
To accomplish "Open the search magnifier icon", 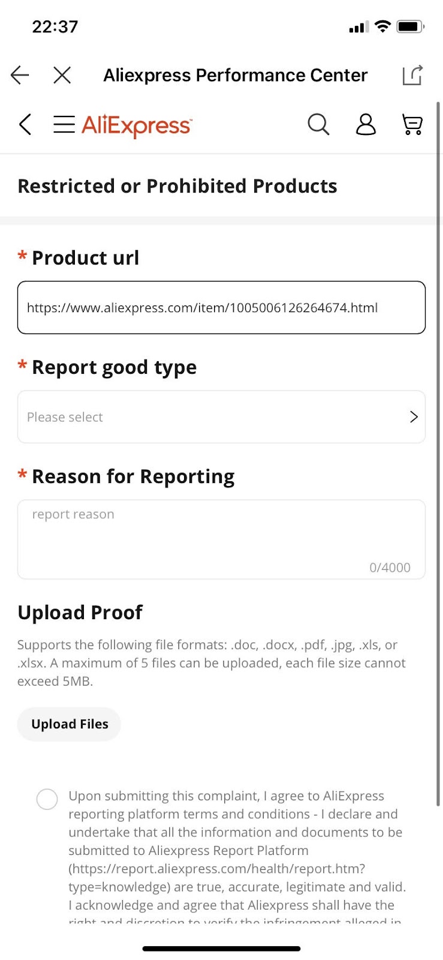I will (318, 125).
